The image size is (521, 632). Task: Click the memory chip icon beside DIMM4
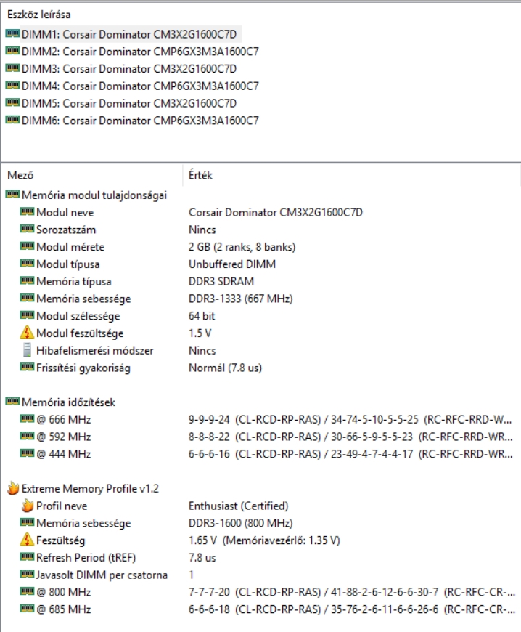(x=12, y=86)
